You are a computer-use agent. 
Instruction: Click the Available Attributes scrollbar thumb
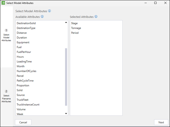66,77
